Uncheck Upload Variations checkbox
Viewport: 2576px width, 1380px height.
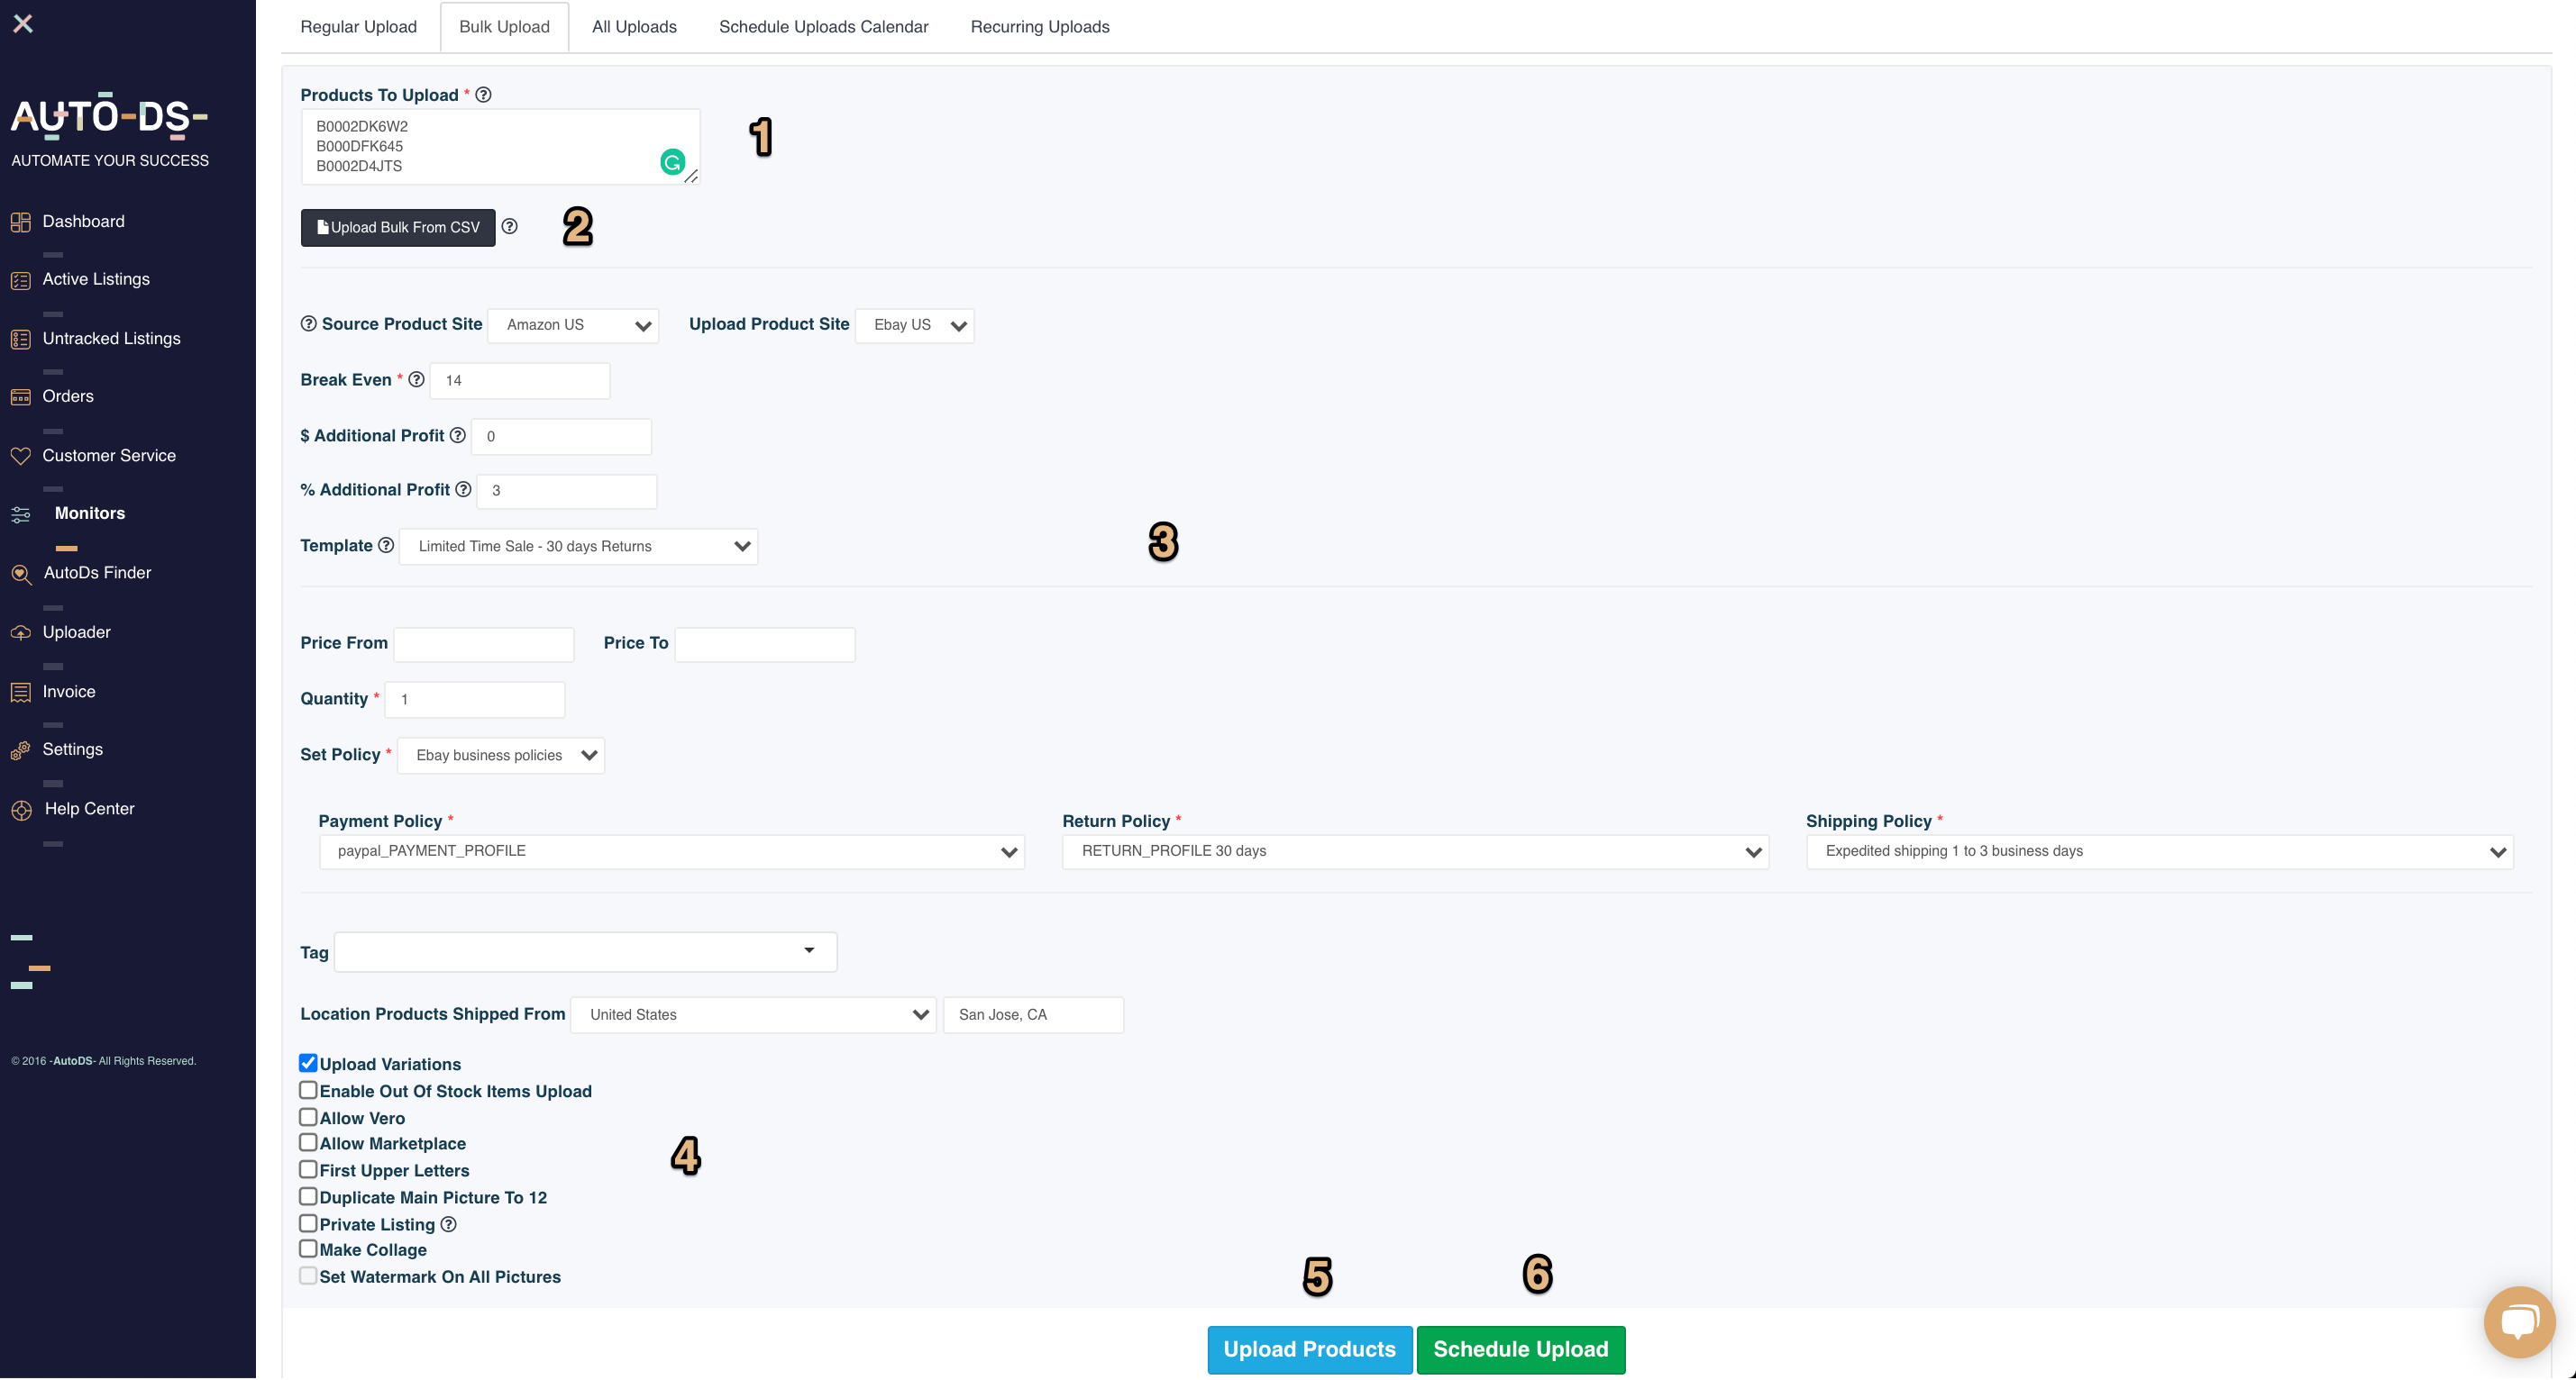(308, 1063)
